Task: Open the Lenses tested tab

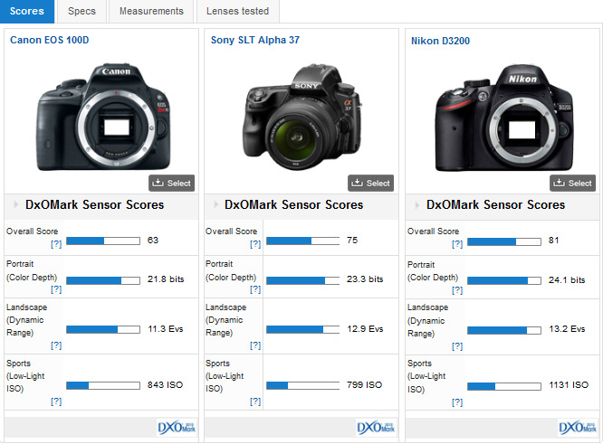Action: 235,12
